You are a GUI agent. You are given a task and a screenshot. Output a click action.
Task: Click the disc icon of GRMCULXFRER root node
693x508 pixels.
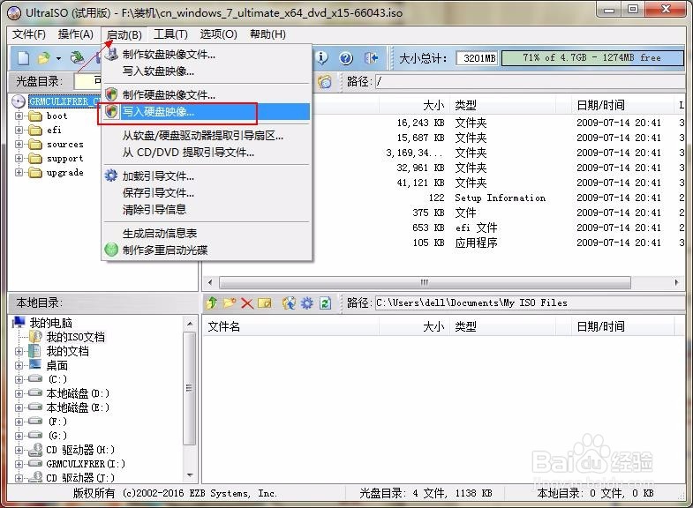pos(19,101)
